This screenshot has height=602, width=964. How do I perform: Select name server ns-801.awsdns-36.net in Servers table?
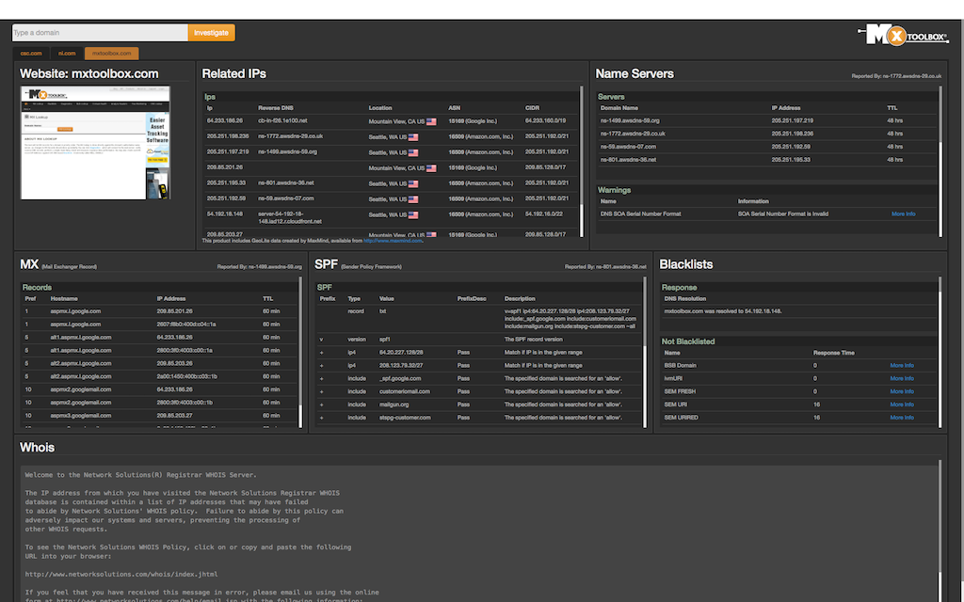[628, 160]
